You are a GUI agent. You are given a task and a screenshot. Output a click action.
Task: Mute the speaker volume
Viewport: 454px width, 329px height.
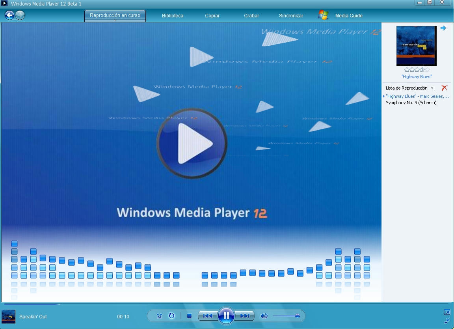[264, 316]
